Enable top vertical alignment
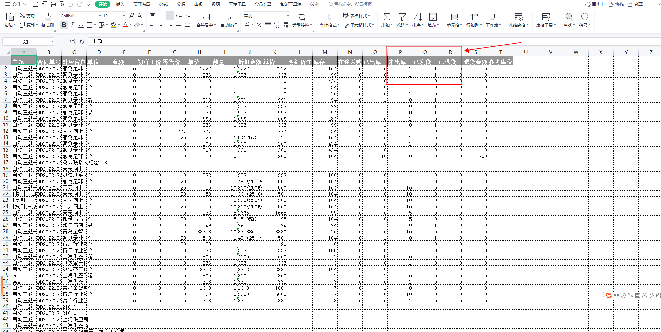Screen dimensions: 661x332 point(153,16)
